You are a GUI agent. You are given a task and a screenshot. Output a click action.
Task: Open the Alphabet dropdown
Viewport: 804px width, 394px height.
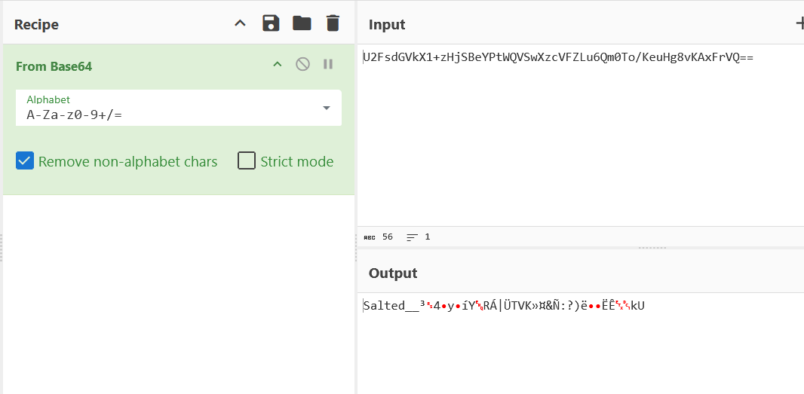(326, 108)
